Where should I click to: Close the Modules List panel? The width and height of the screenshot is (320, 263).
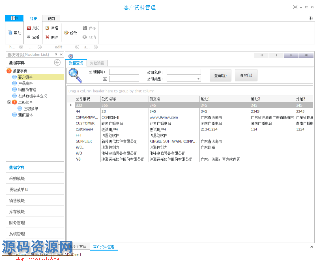click(x=61, y=54)
